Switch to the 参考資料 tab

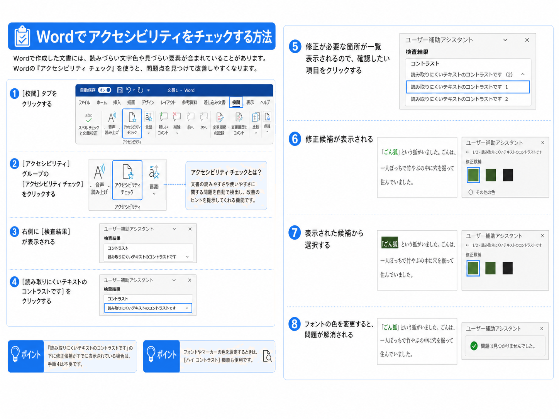tap(190, 103)
